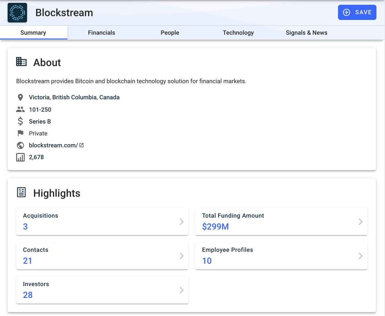Click the Acquisitions card label
Screen dimensions: 385x316
[40, 216]
